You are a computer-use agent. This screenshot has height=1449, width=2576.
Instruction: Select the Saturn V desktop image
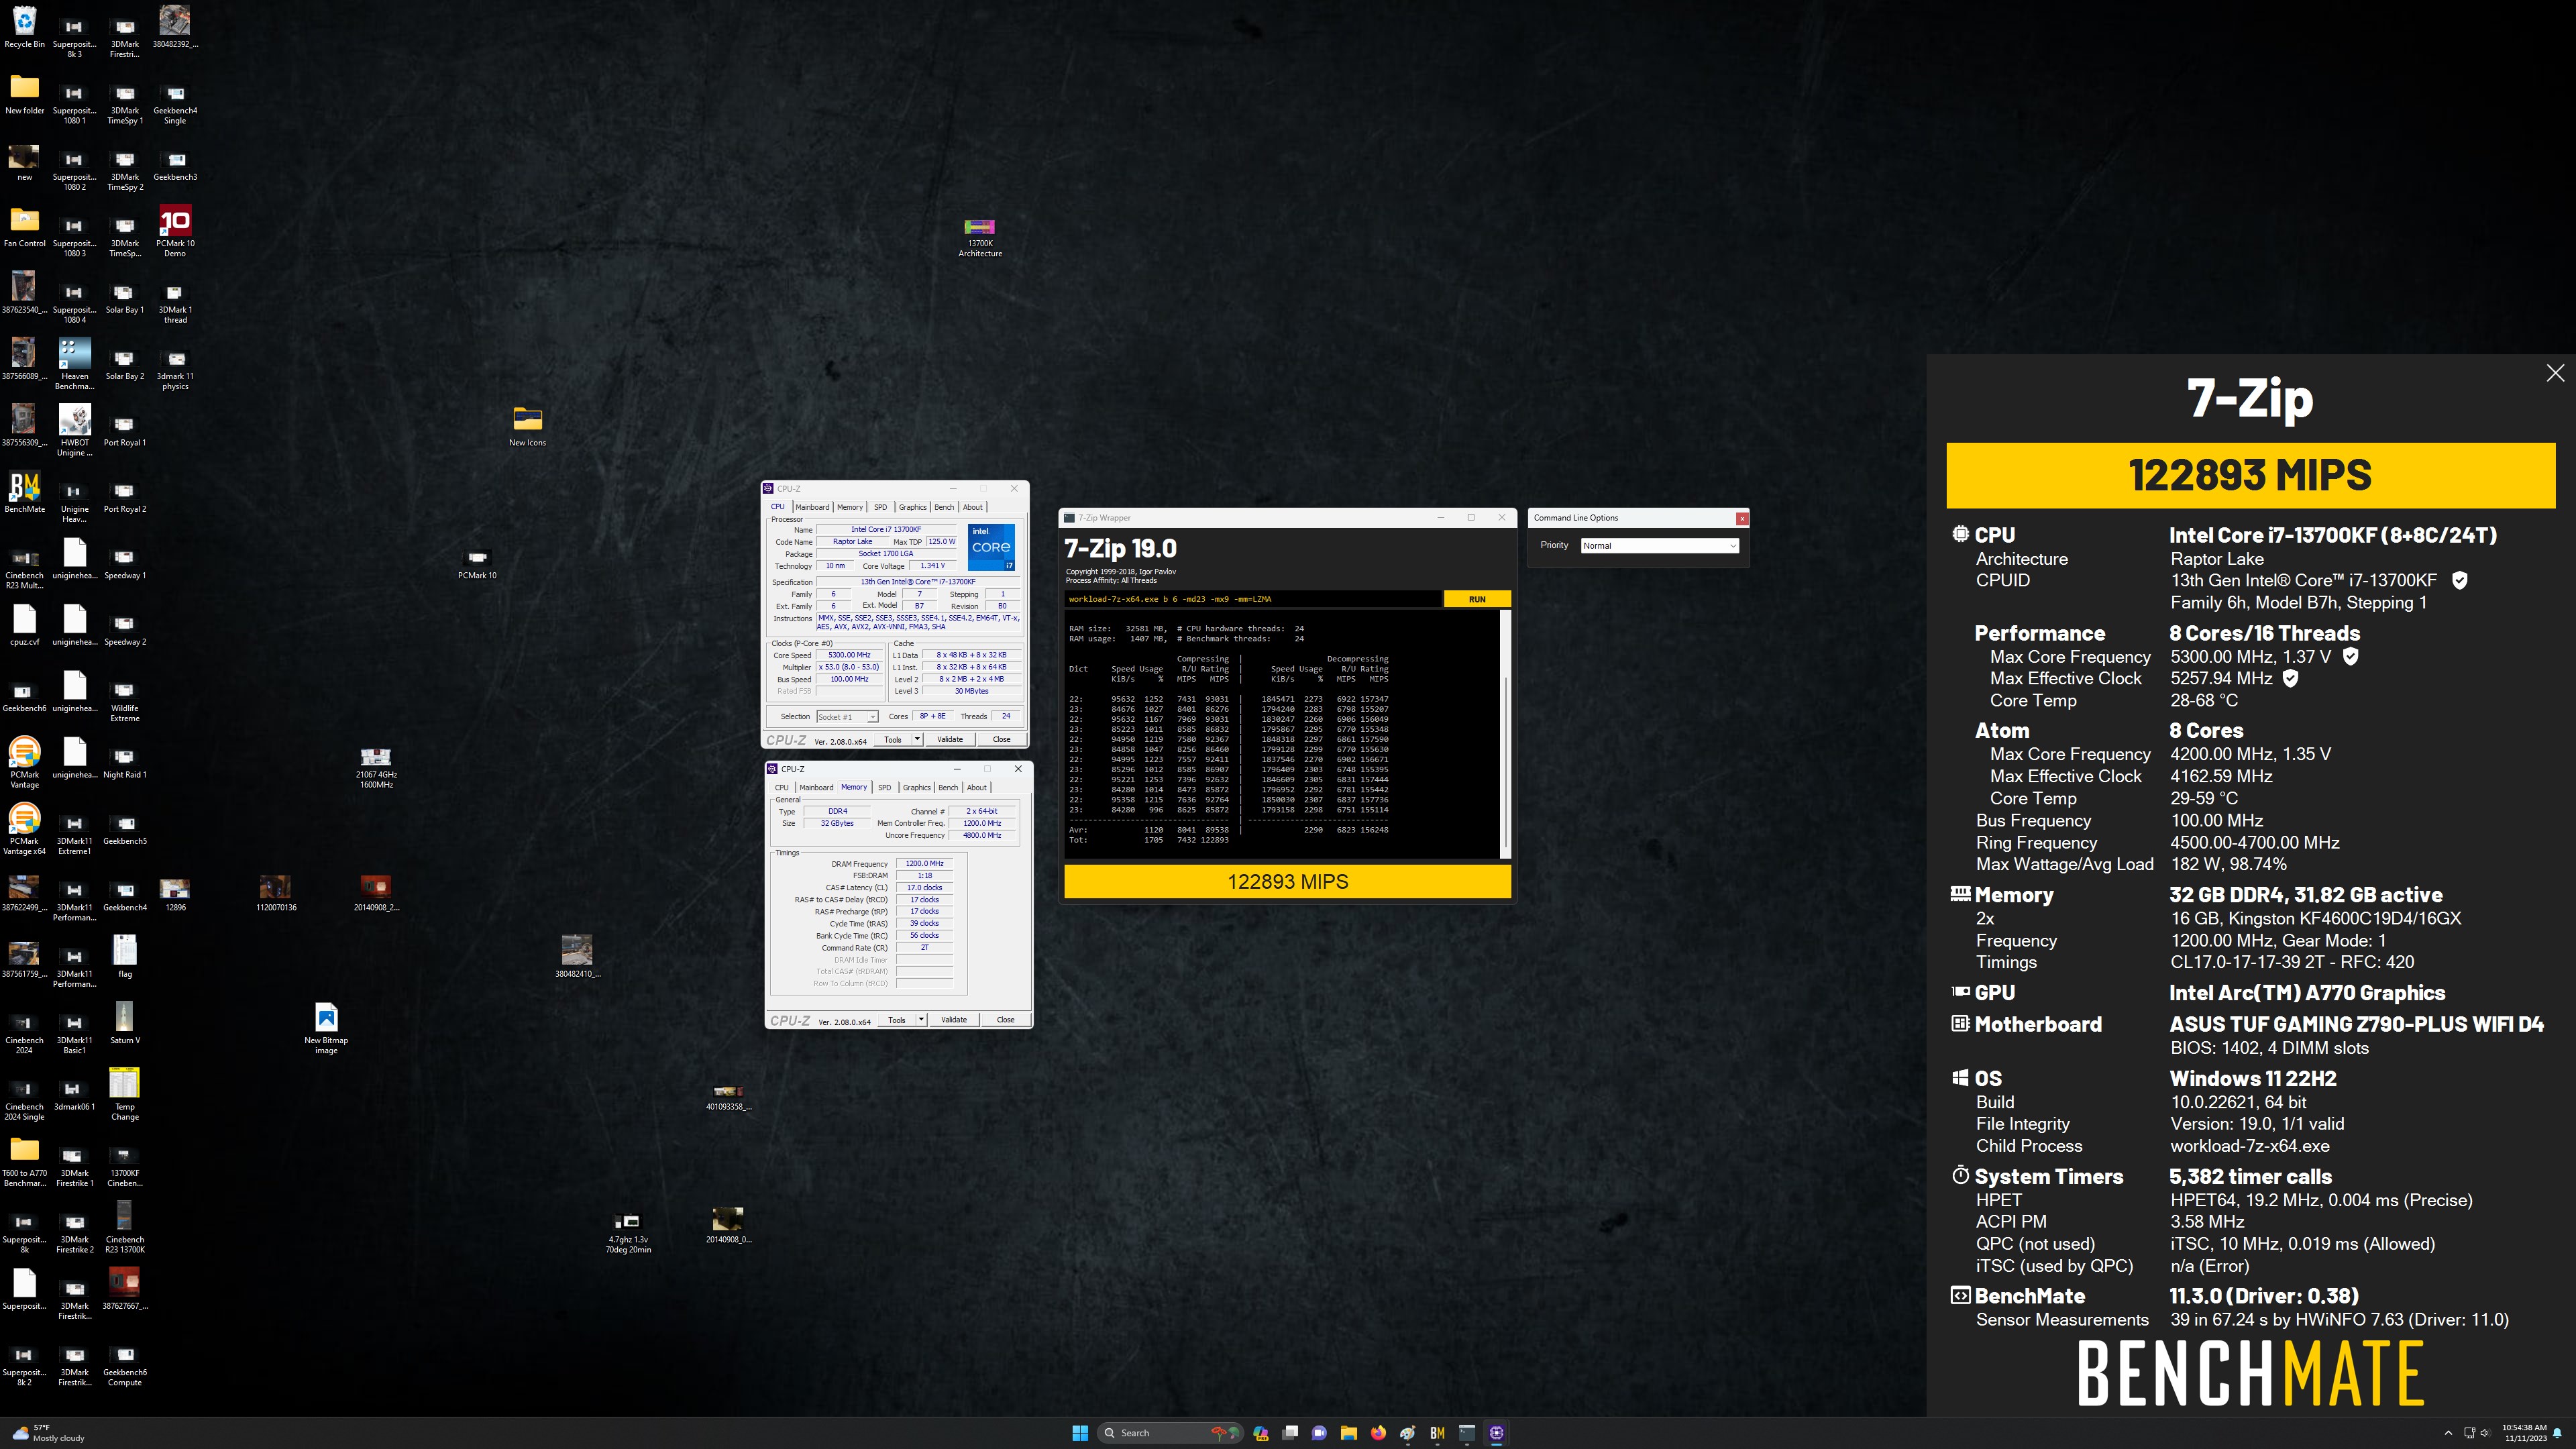124,1023
